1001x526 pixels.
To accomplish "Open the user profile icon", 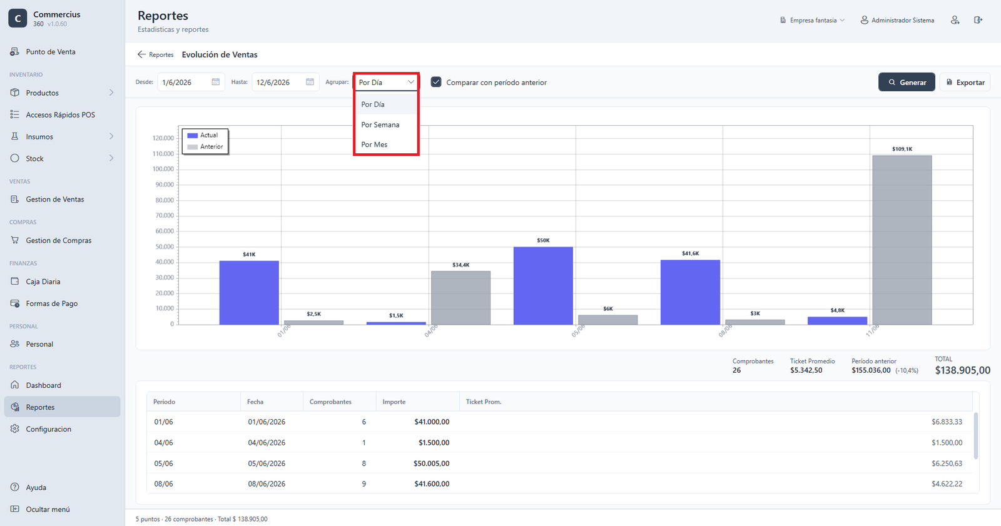I will (x=955, y=20).
